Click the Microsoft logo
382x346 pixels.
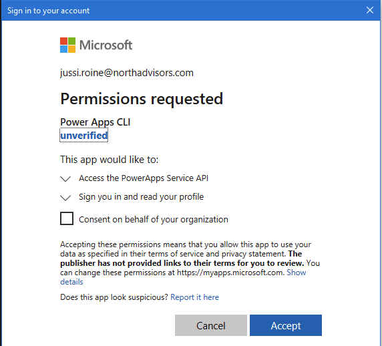pyautogui.click(x=96, y=45)
